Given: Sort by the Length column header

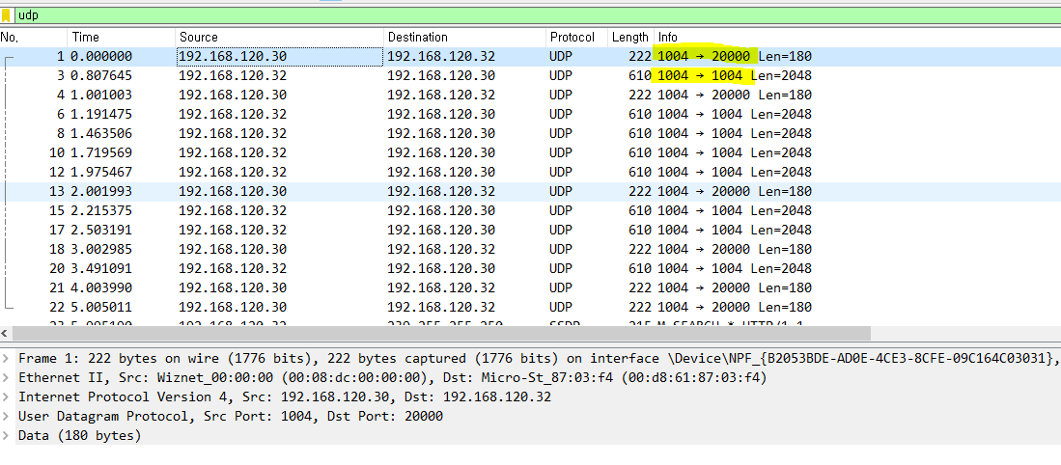Looking at the screenshot, I should tap(630, 38).
